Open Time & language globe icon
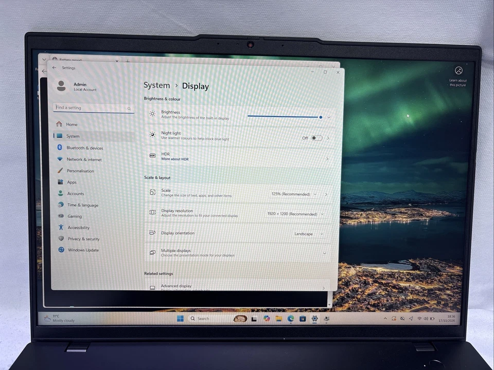The image size is (494, 370). coord(61,205)
